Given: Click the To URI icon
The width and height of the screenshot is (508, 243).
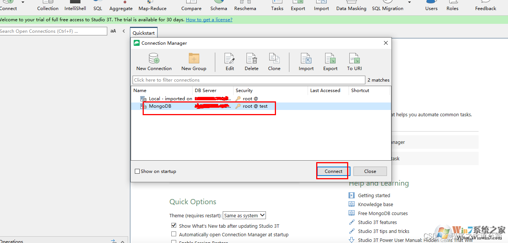Looking at the screenshot, I should 354,59.
